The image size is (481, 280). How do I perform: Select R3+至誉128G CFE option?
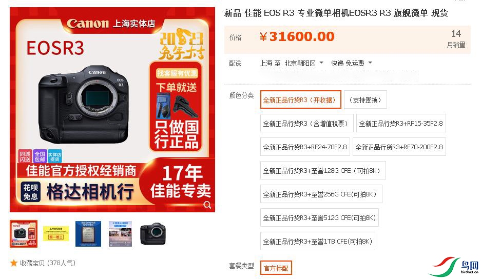click(x=323, y=171)
